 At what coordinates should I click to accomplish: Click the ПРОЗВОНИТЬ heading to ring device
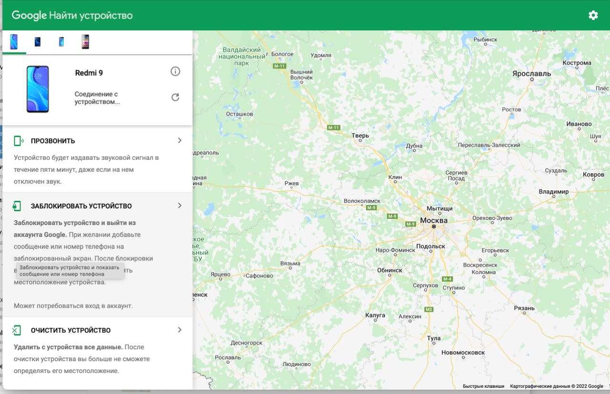pos(53,141)
